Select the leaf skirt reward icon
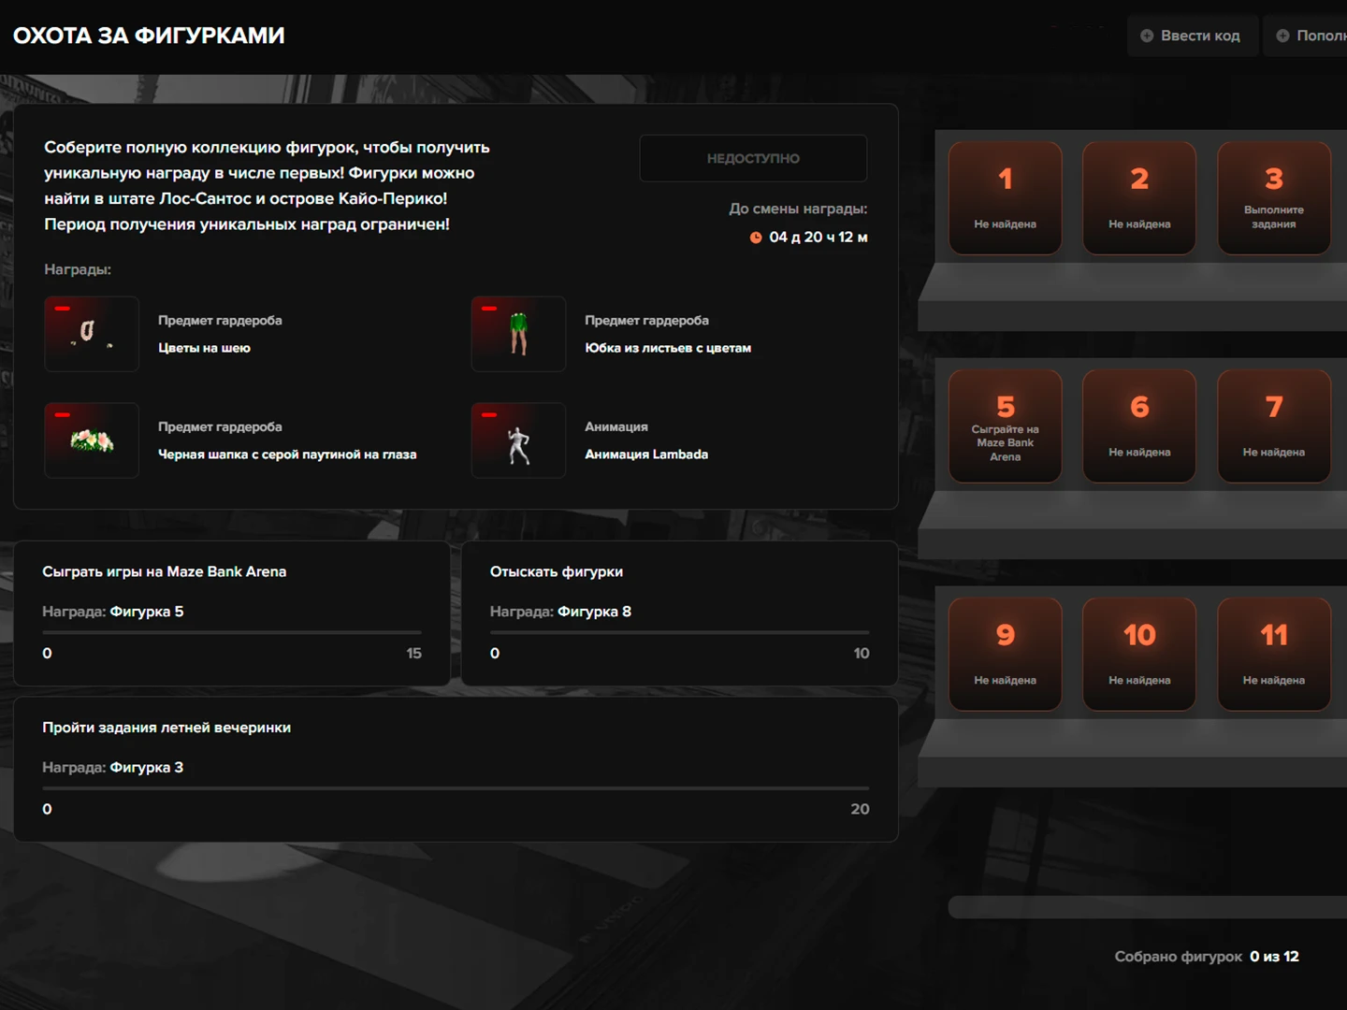 click(x=518, y=334)
